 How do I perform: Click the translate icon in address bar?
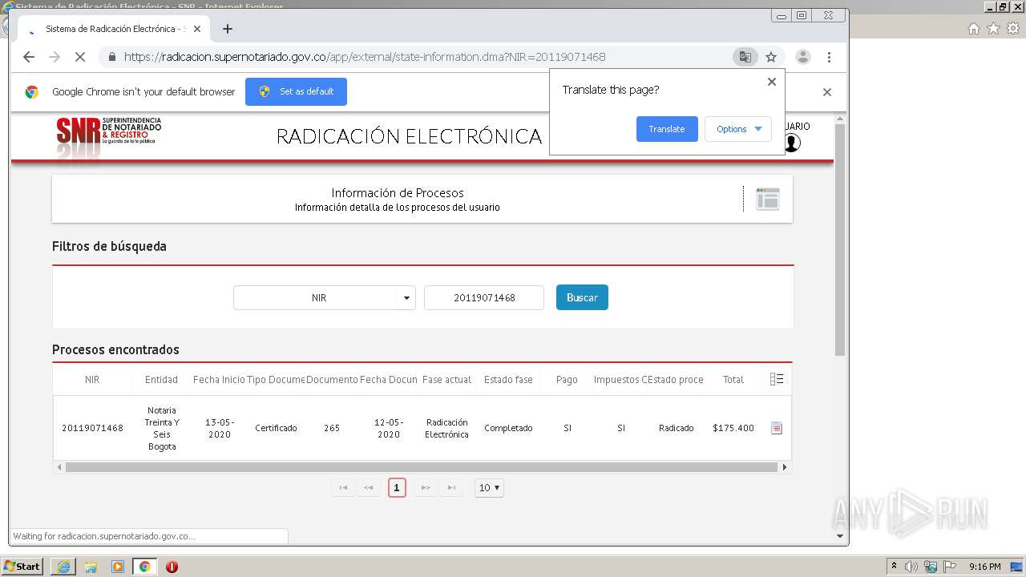745,57
